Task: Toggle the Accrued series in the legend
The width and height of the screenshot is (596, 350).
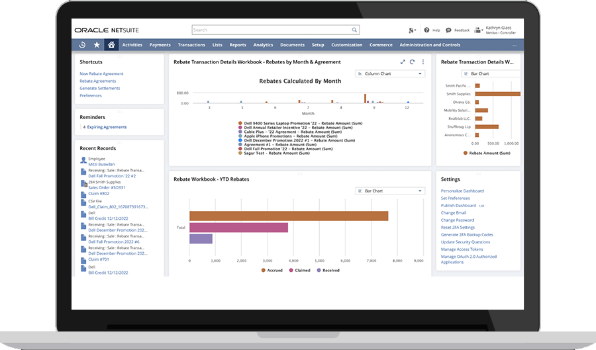Action: pos(272,271)
